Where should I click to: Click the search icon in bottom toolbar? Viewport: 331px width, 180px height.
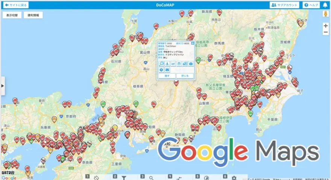pyautogui.click(x=151, y=178)
